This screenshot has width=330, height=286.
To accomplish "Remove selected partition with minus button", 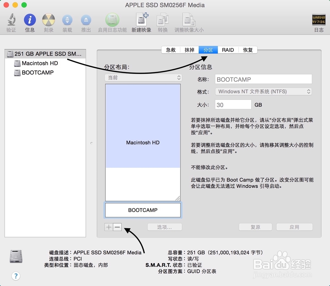I will click(117, 227).
